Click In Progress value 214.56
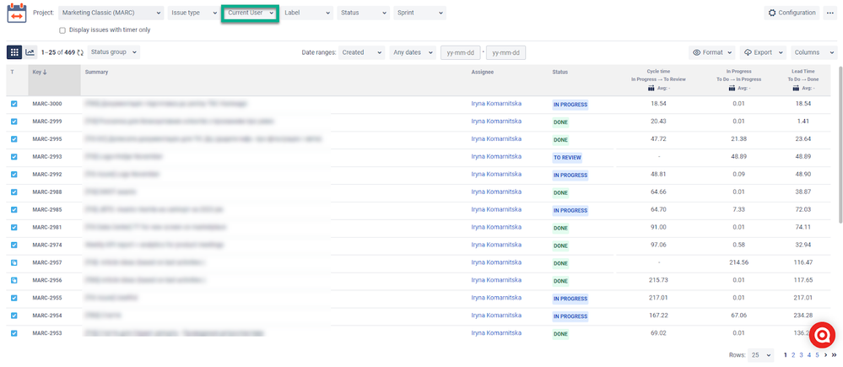Viewport: 843px width, 367px height. tap(738, 262)
